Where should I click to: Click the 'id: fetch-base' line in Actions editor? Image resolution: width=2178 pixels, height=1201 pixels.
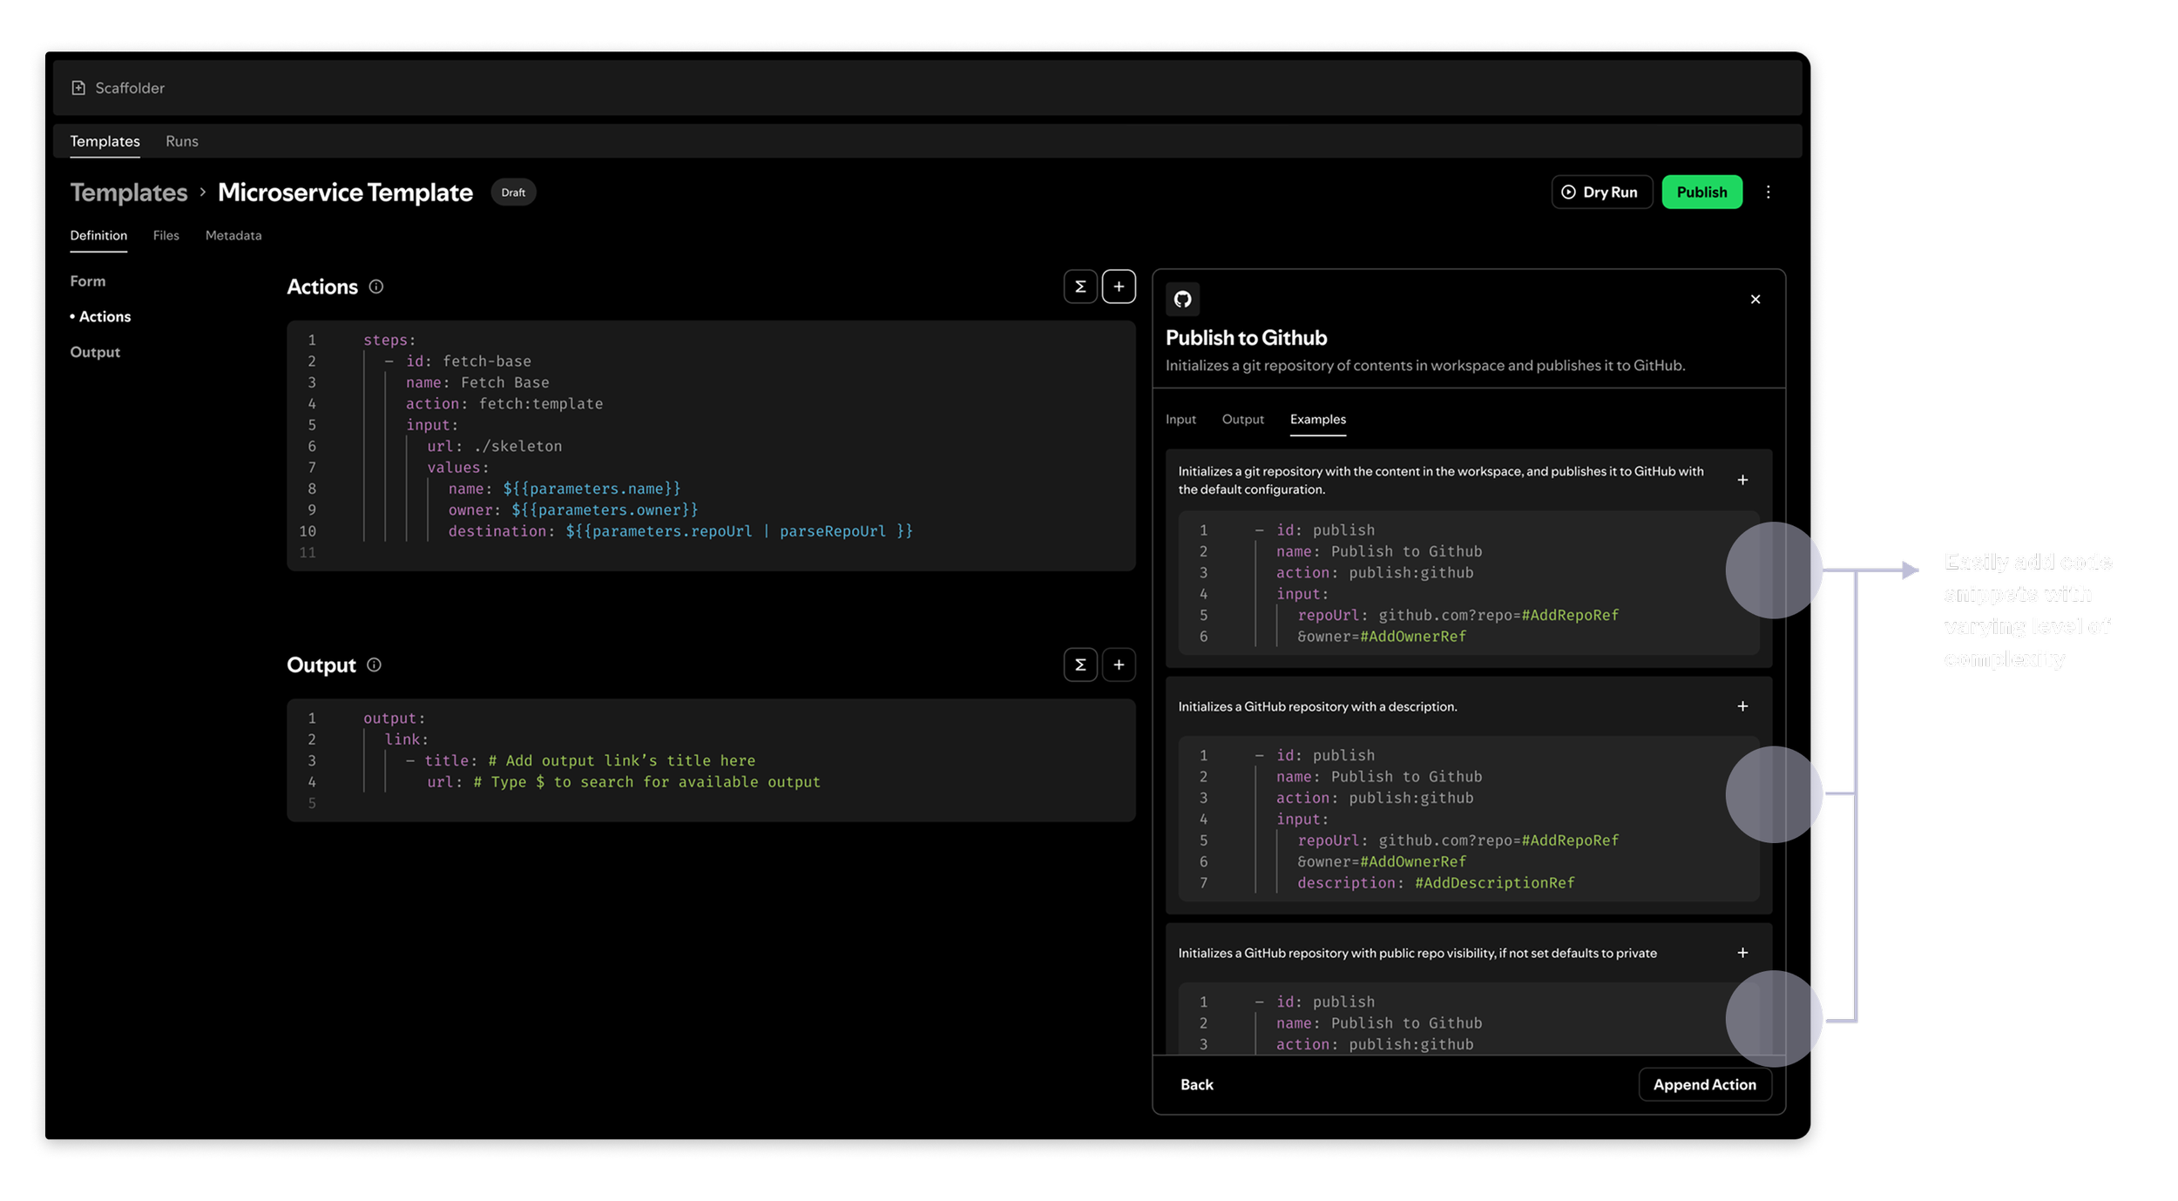pyautogui.click(x=457, y=361)
